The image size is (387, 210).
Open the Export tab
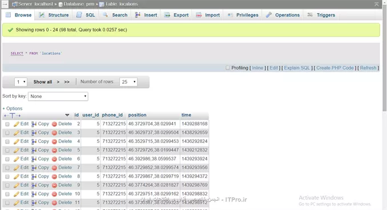point(176,15)
